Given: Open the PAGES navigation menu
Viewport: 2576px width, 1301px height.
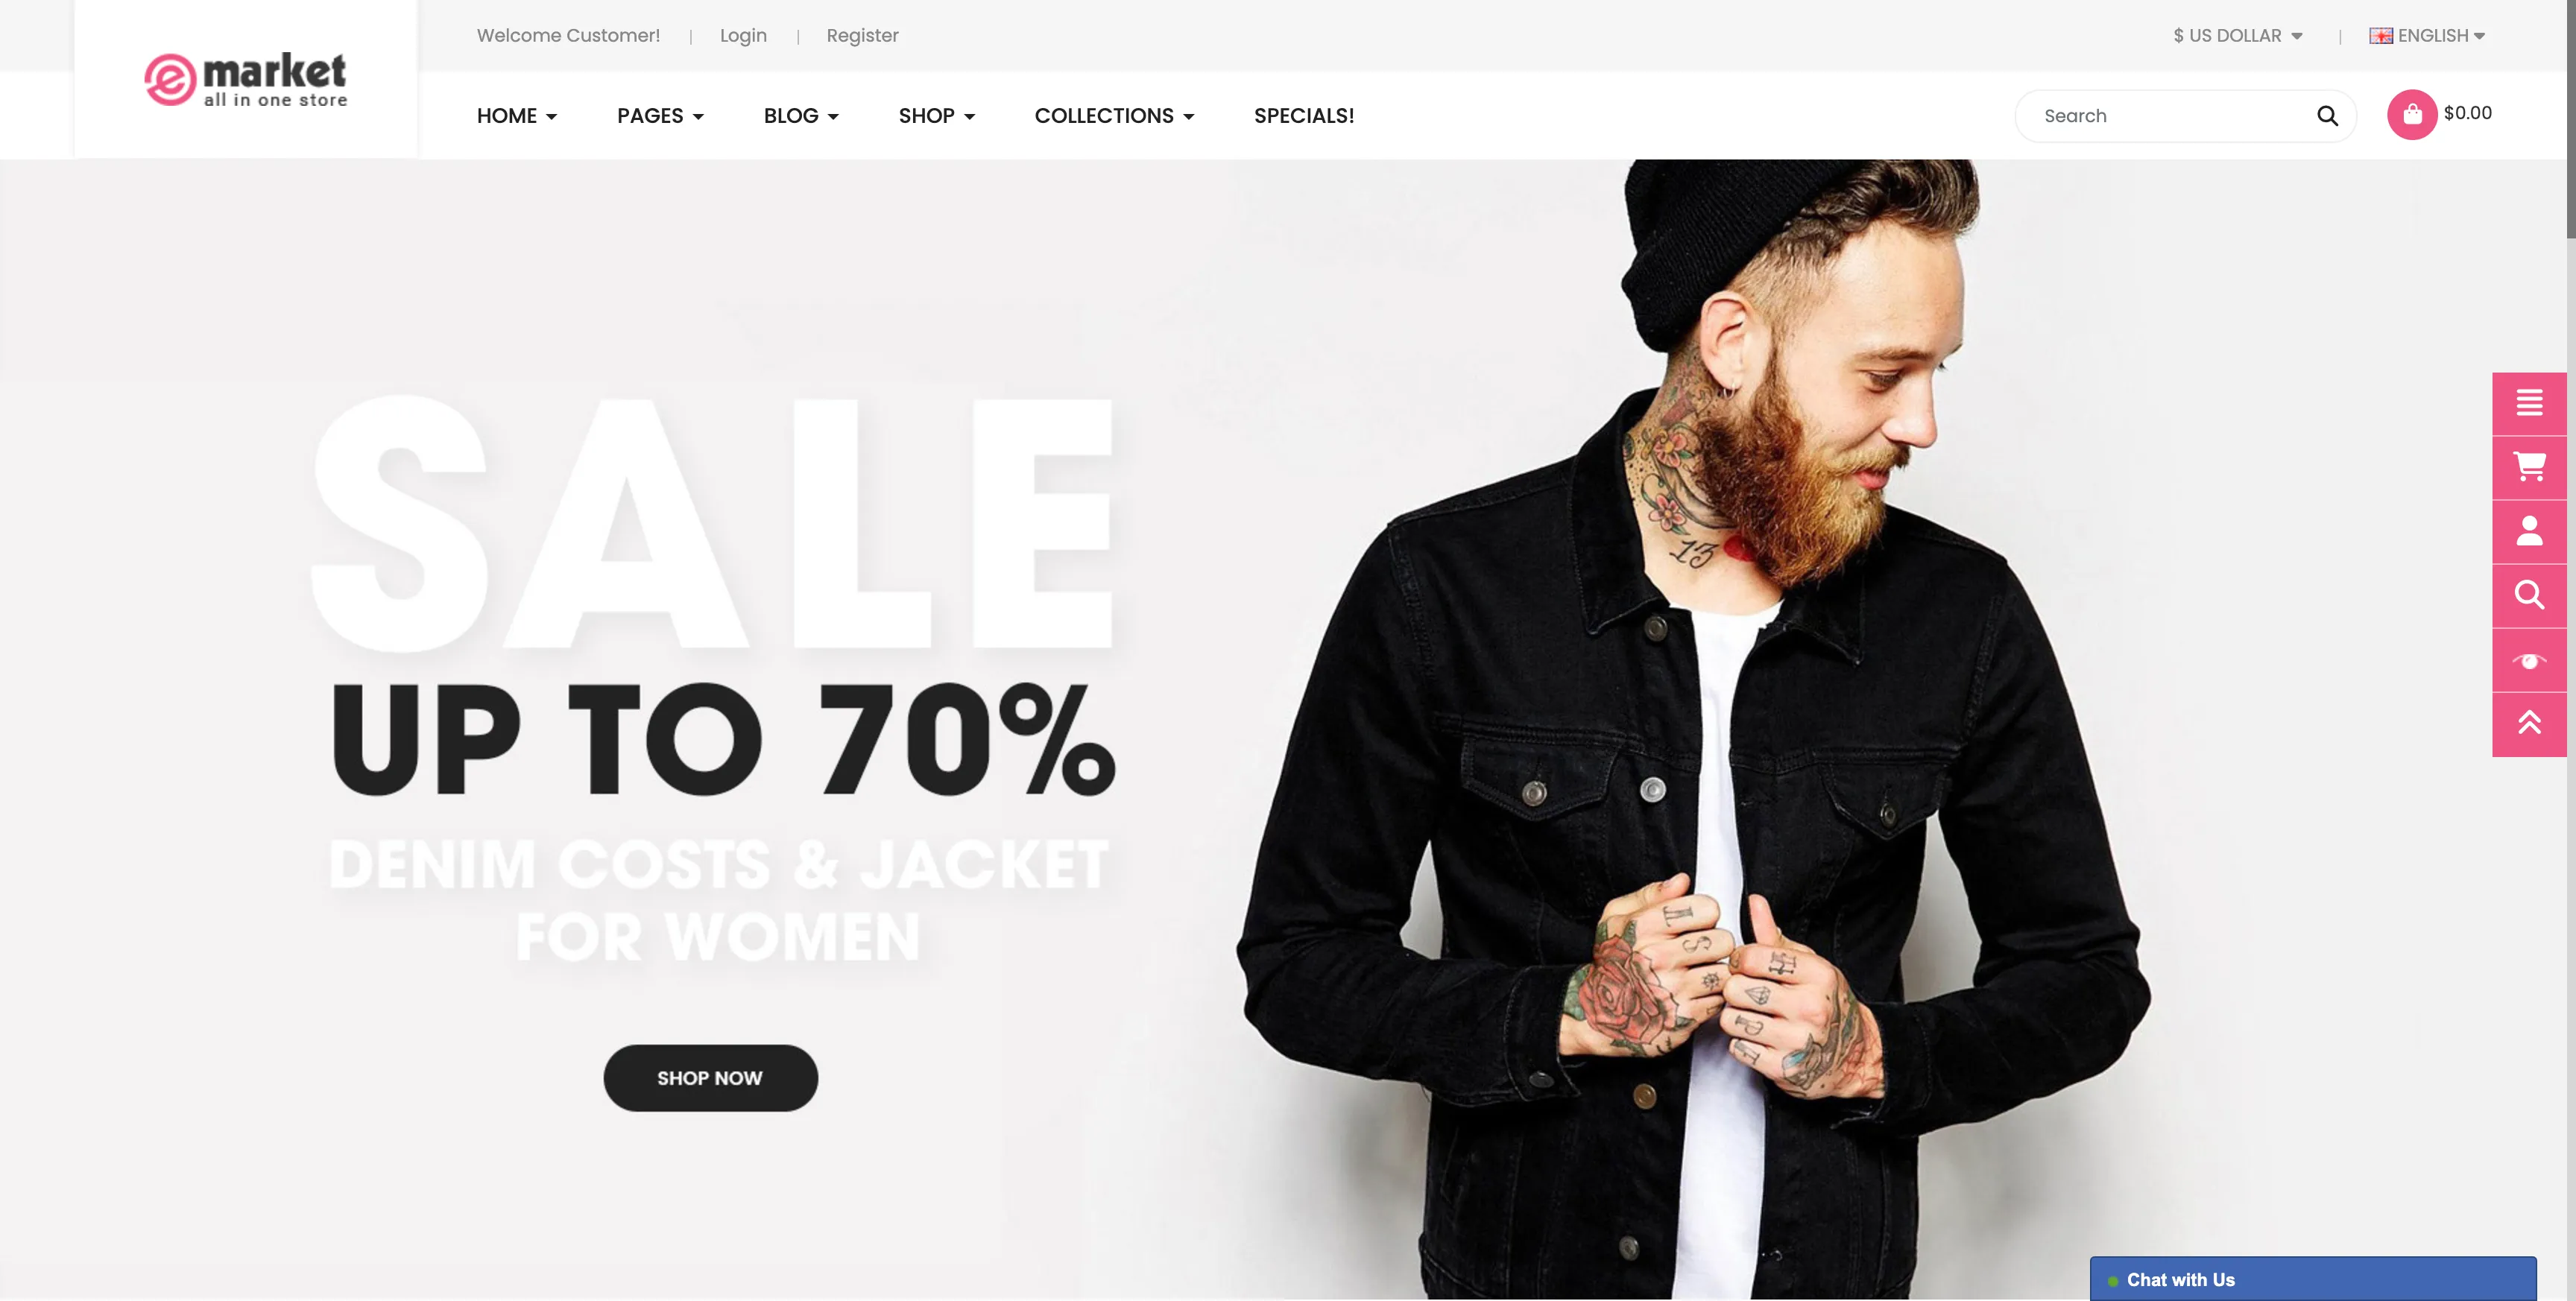Looking at the screenshot, I should [659, 116].
